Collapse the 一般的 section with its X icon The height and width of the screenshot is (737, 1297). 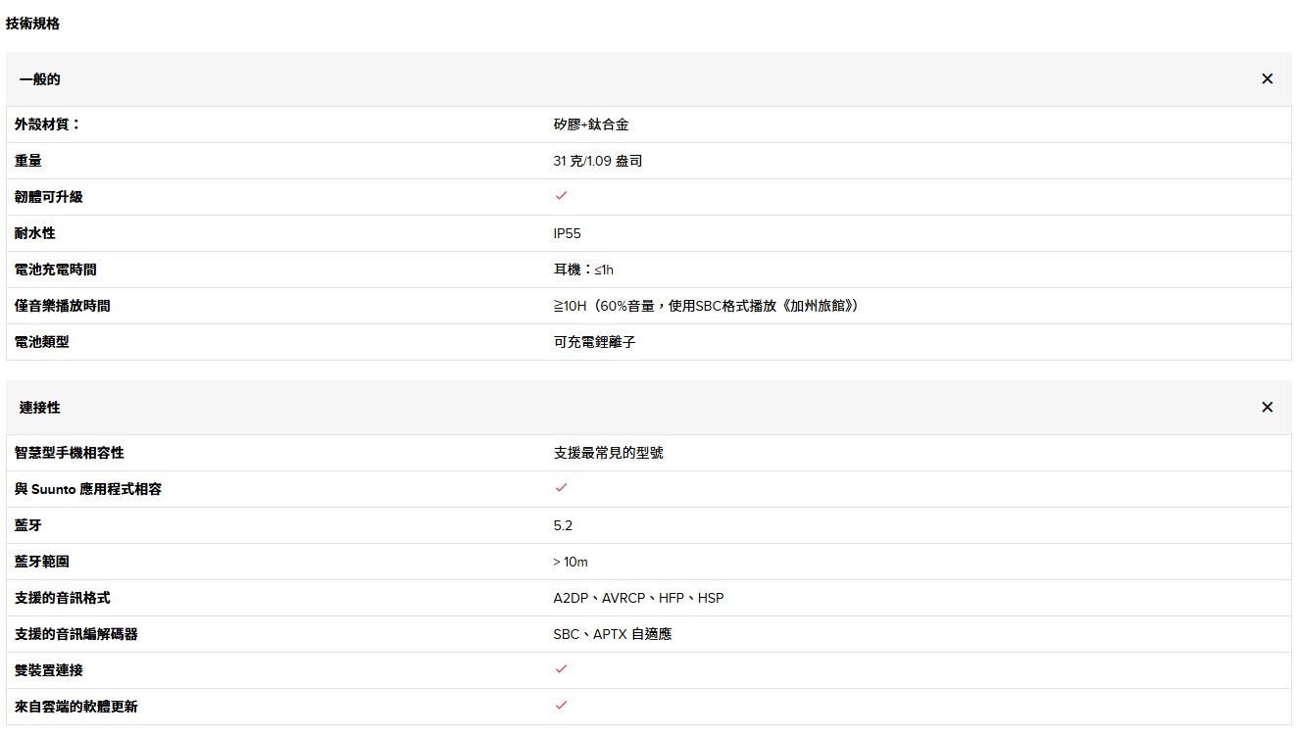tap(1267, 79)
